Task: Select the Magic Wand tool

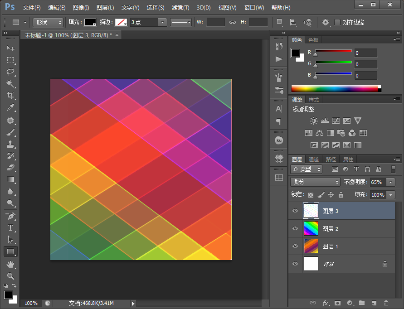Action: [10, 84]
